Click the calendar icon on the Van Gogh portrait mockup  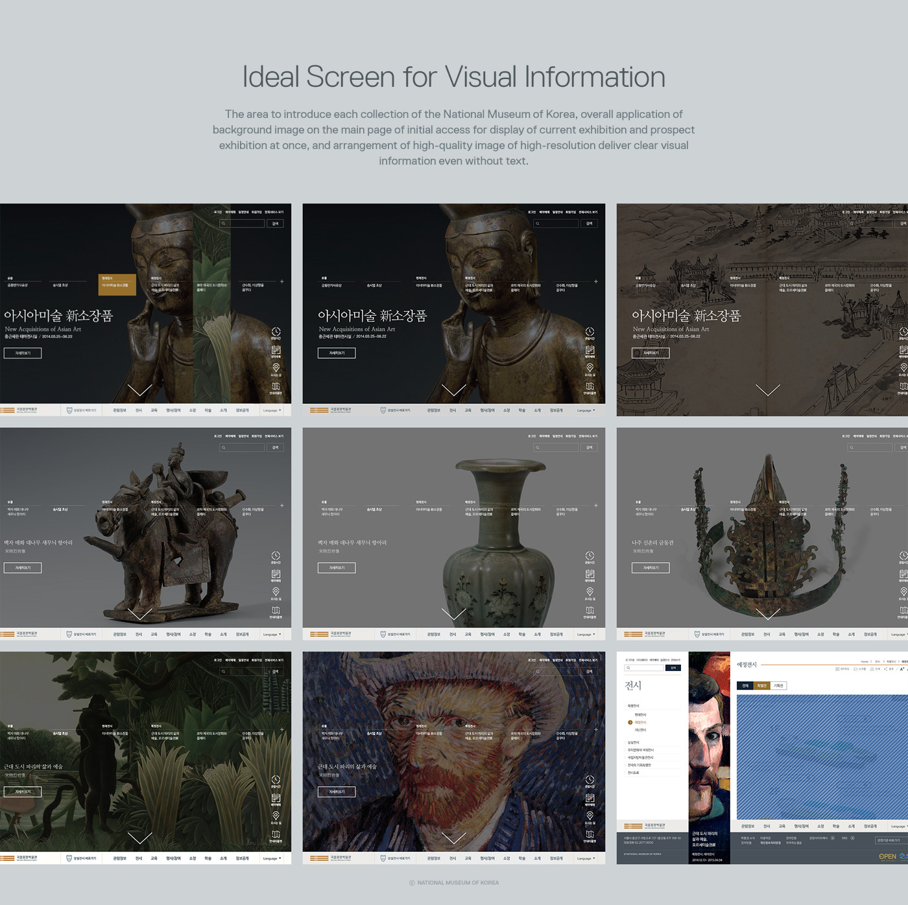coord(590,797)
